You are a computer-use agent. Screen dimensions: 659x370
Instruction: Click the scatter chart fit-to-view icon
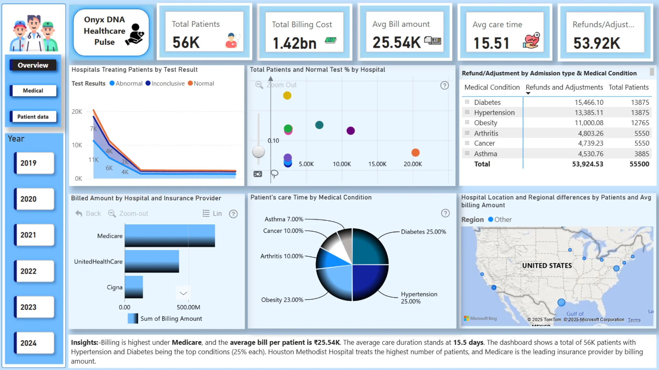258,174
